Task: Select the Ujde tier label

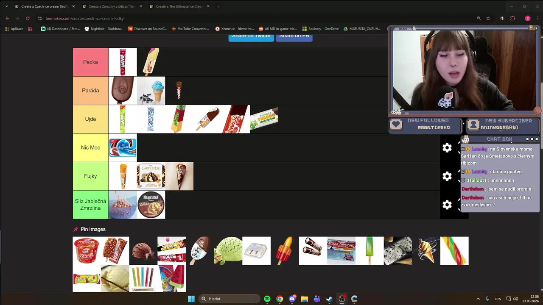Action: pos(90,119)
